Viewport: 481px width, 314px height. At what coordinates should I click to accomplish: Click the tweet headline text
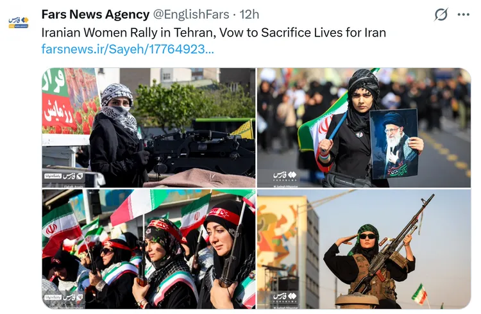pos(214,33)
